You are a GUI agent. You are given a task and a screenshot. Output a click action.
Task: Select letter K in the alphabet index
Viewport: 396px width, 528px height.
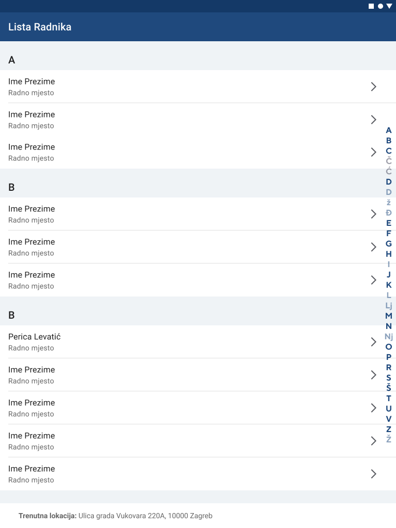point(389,285)
